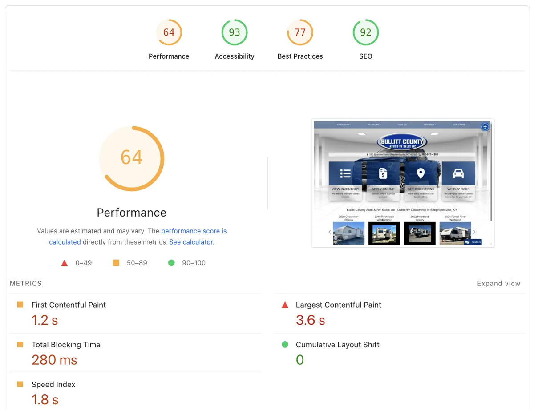The height and width of the screenshot is (410, 534).
Task: Click the 'Largest Contentful Paint' metric label
Action: point(339,305)
